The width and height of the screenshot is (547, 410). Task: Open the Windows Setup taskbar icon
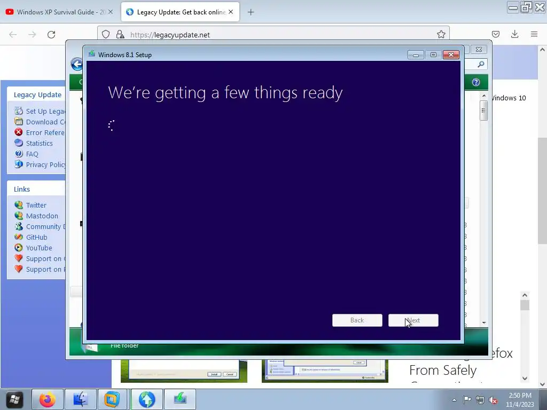(180, 399)
